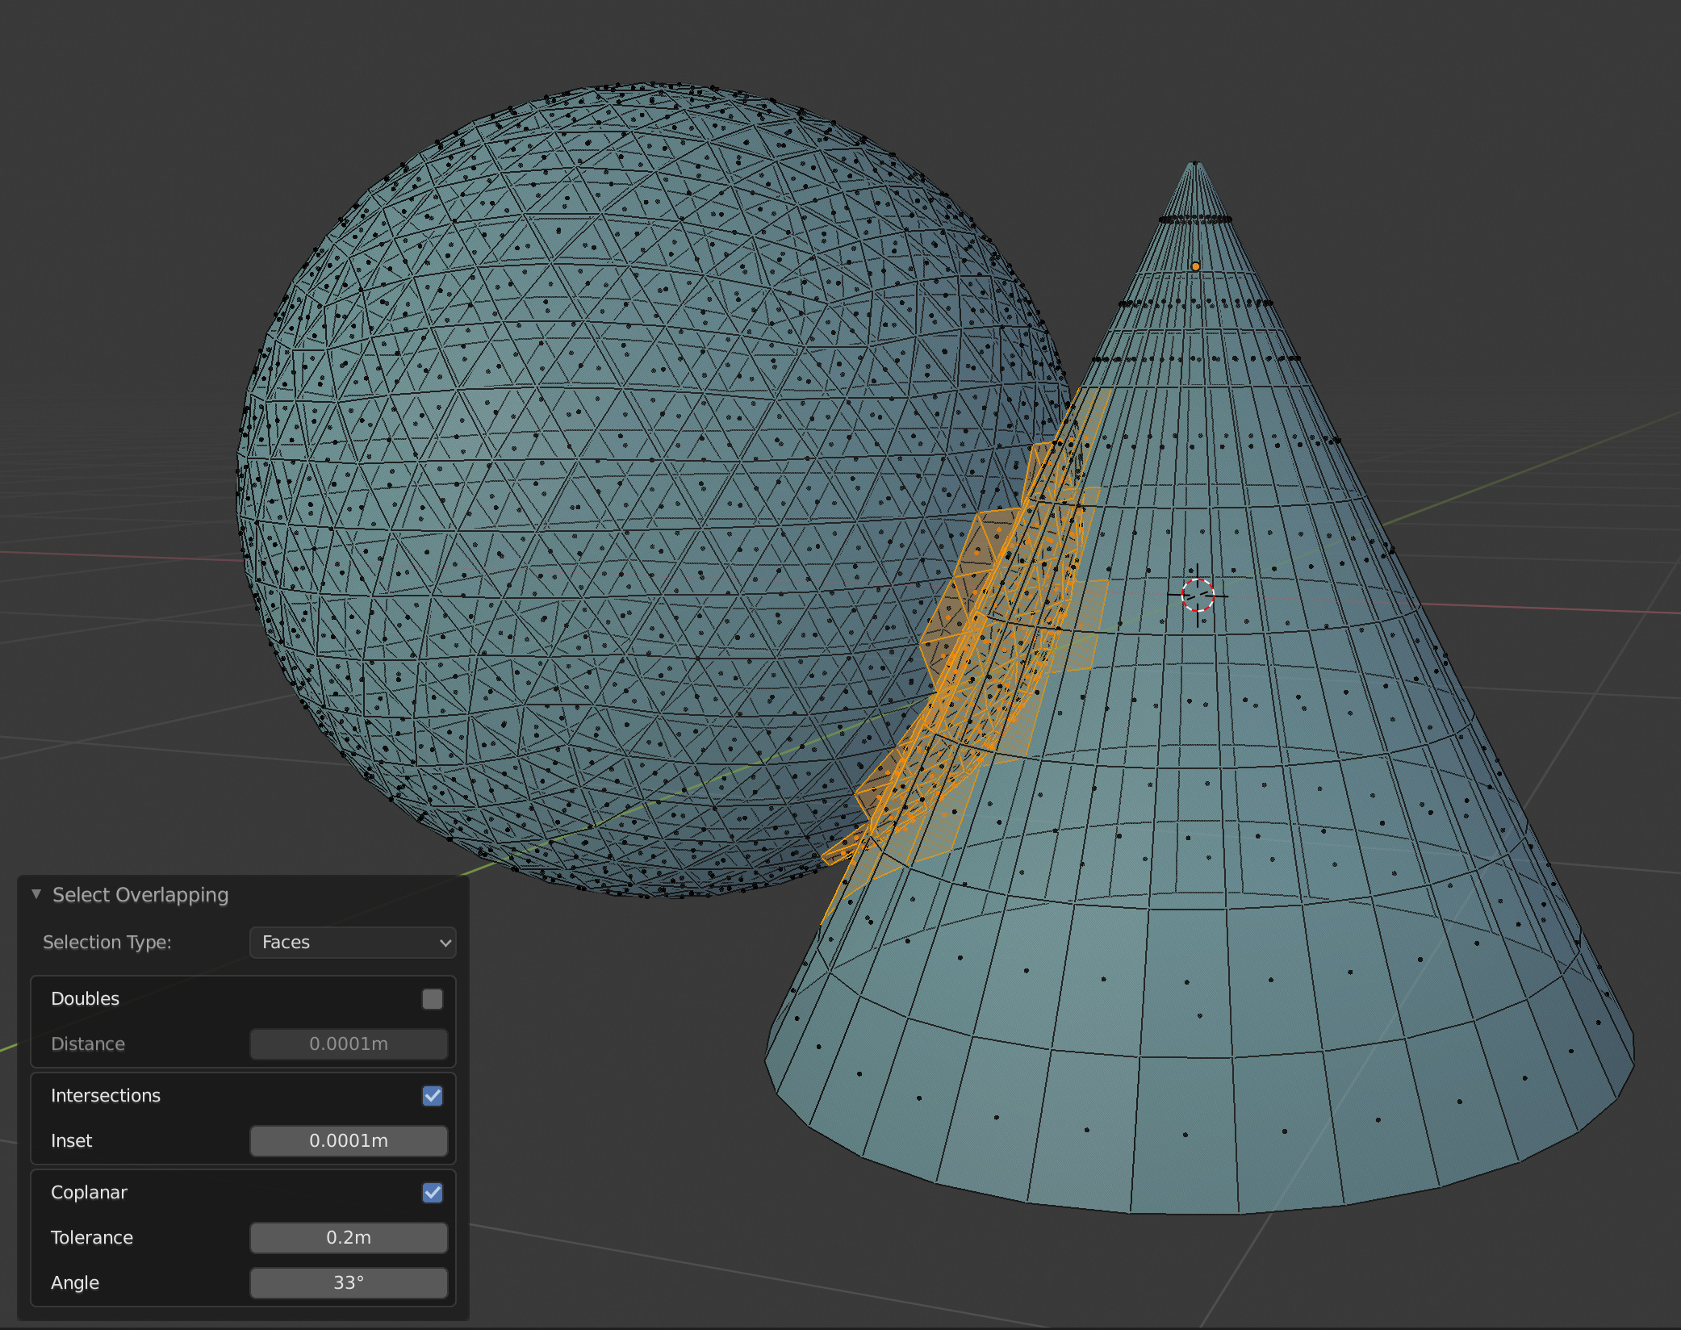Click the red-white 3D cursor icon
This screenshot has height=1330, width=1681.
coord(1198,595)
